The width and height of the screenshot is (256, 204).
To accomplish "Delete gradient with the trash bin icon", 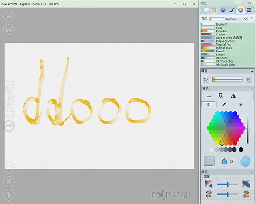I will tap(249, 80).
